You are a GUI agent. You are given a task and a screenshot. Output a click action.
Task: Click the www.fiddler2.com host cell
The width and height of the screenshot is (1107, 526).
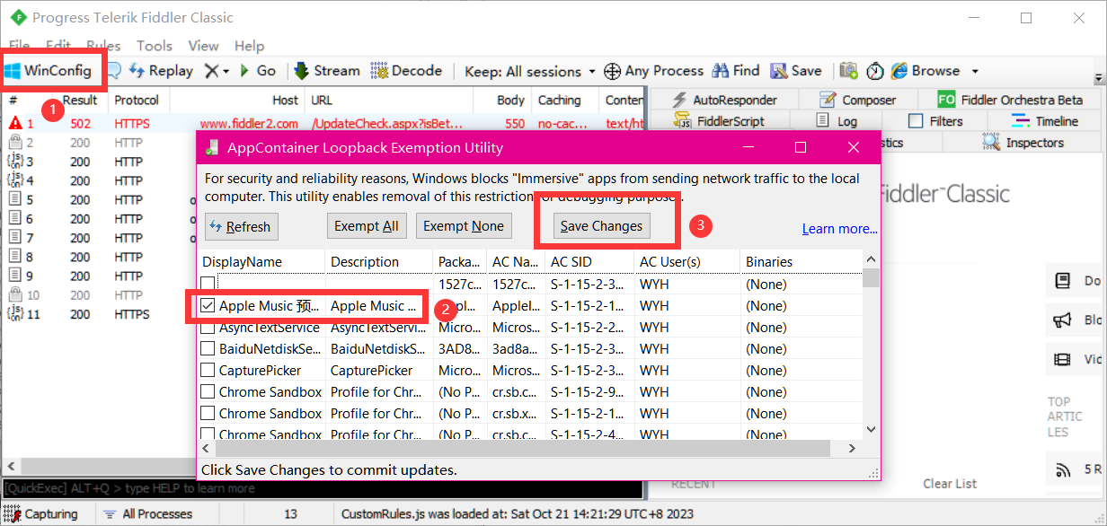[249, 124]
